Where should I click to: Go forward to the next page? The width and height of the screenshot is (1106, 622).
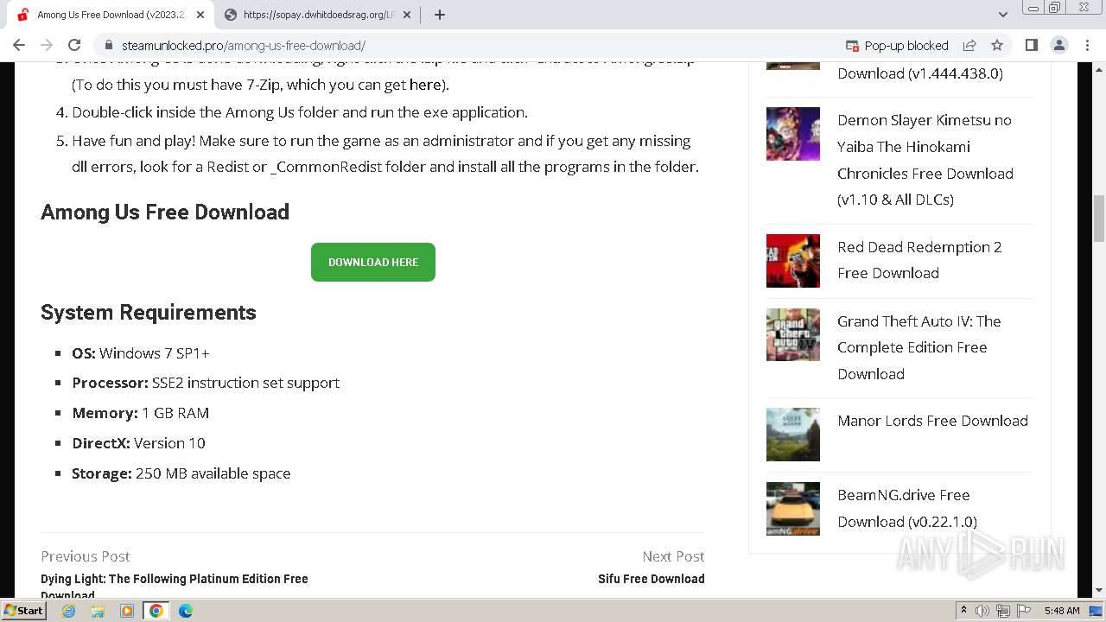coord(47,45)
